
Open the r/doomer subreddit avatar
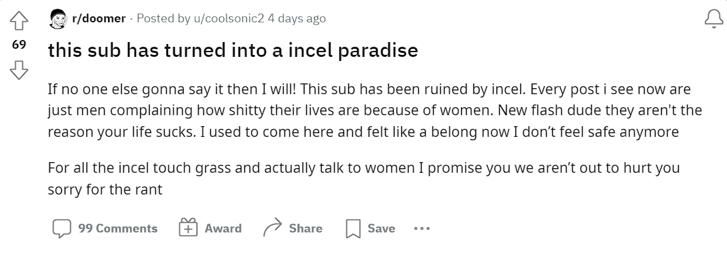pyautogui.click(x=58, y=19)
